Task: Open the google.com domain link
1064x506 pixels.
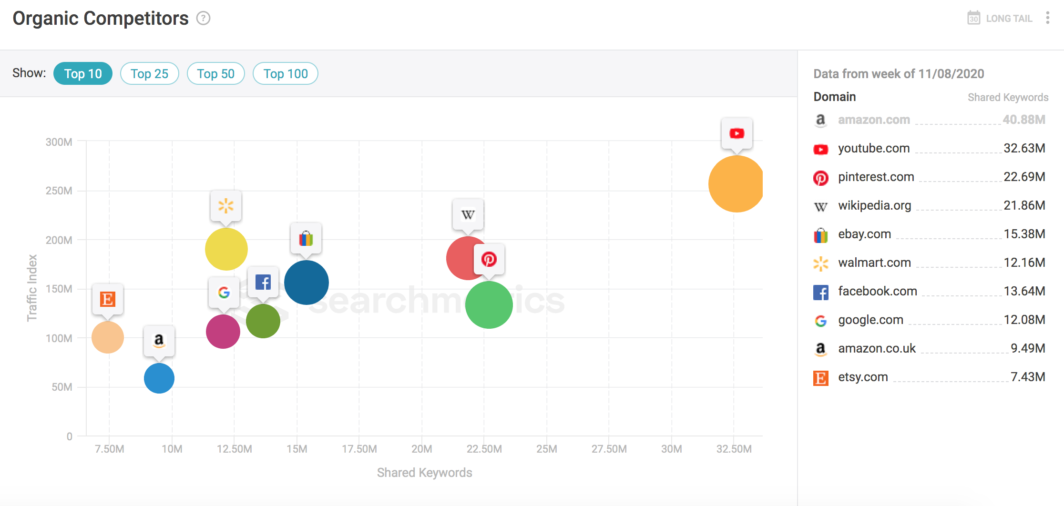Action: [870, 320]
